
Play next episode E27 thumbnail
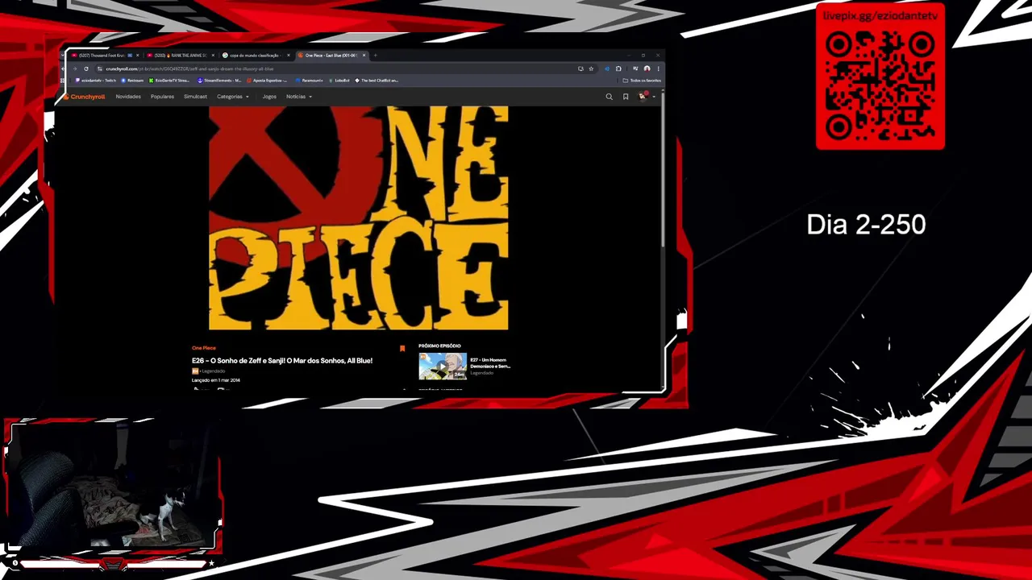[442, 367]
